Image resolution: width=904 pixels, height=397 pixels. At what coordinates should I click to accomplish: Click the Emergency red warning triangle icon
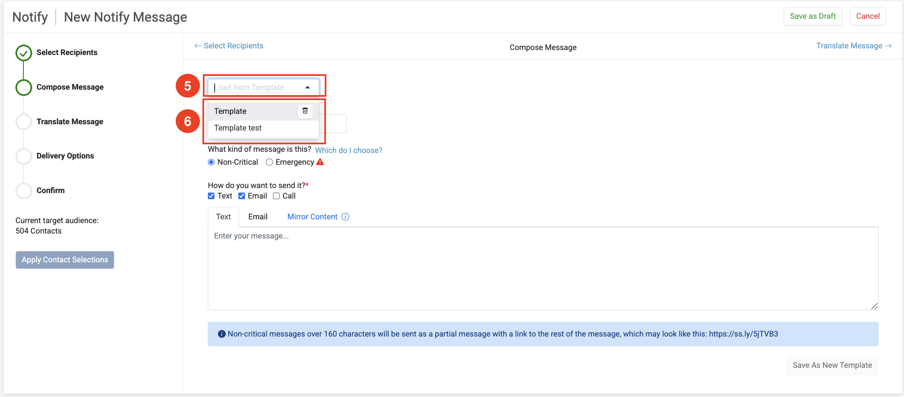click(x=320, y=162)
